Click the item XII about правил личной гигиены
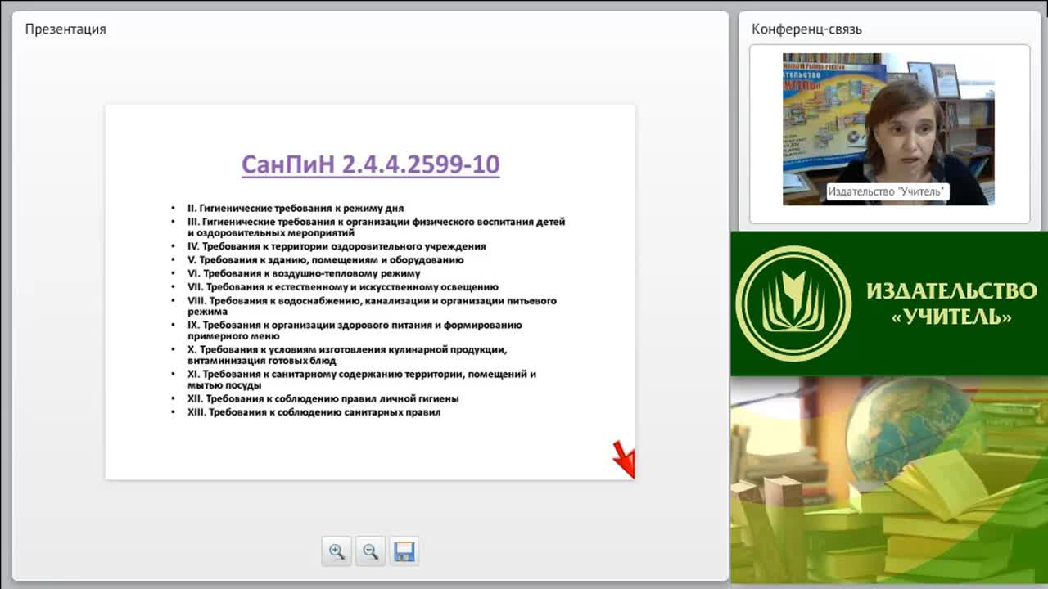Image resolution: width=1048 pixels, height=589 pixels. point(323,399)
